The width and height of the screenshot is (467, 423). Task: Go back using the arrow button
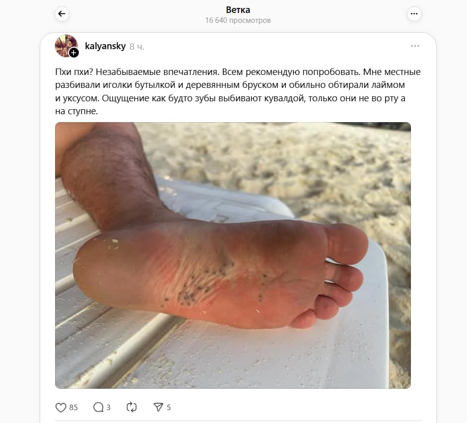click(x=62, y=14)
